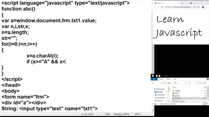Go back in the browser window
The image size is (209, 117).
[155, 7]
